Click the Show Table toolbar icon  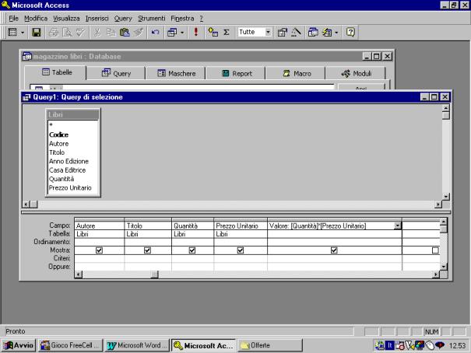tap(210, 33)
